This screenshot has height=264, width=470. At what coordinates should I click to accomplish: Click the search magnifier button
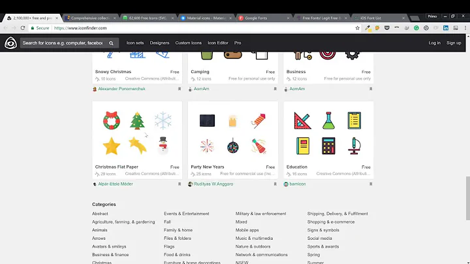point(111,43)
